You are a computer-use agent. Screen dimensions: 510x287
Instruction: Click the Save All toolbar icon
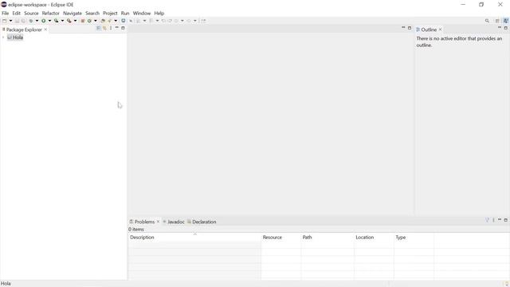23,21
